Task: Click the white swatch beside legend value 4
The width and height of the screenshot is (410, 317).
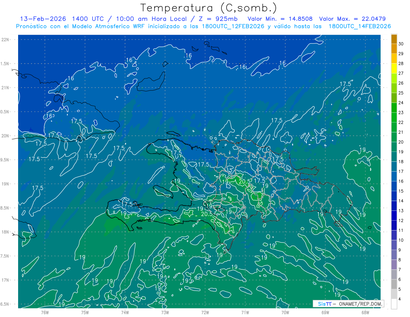Action: point(394,304)
